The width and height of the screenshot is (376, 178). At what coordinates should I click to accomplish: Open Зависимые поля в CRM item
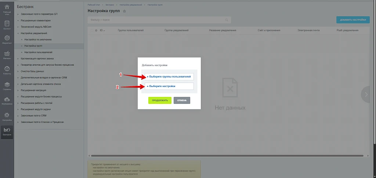[33, 116]
